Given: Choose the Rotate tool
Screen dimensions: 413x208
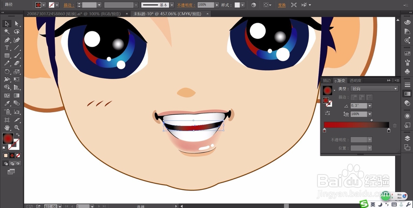Looking at the screenshot, I should tap(7, 72).
